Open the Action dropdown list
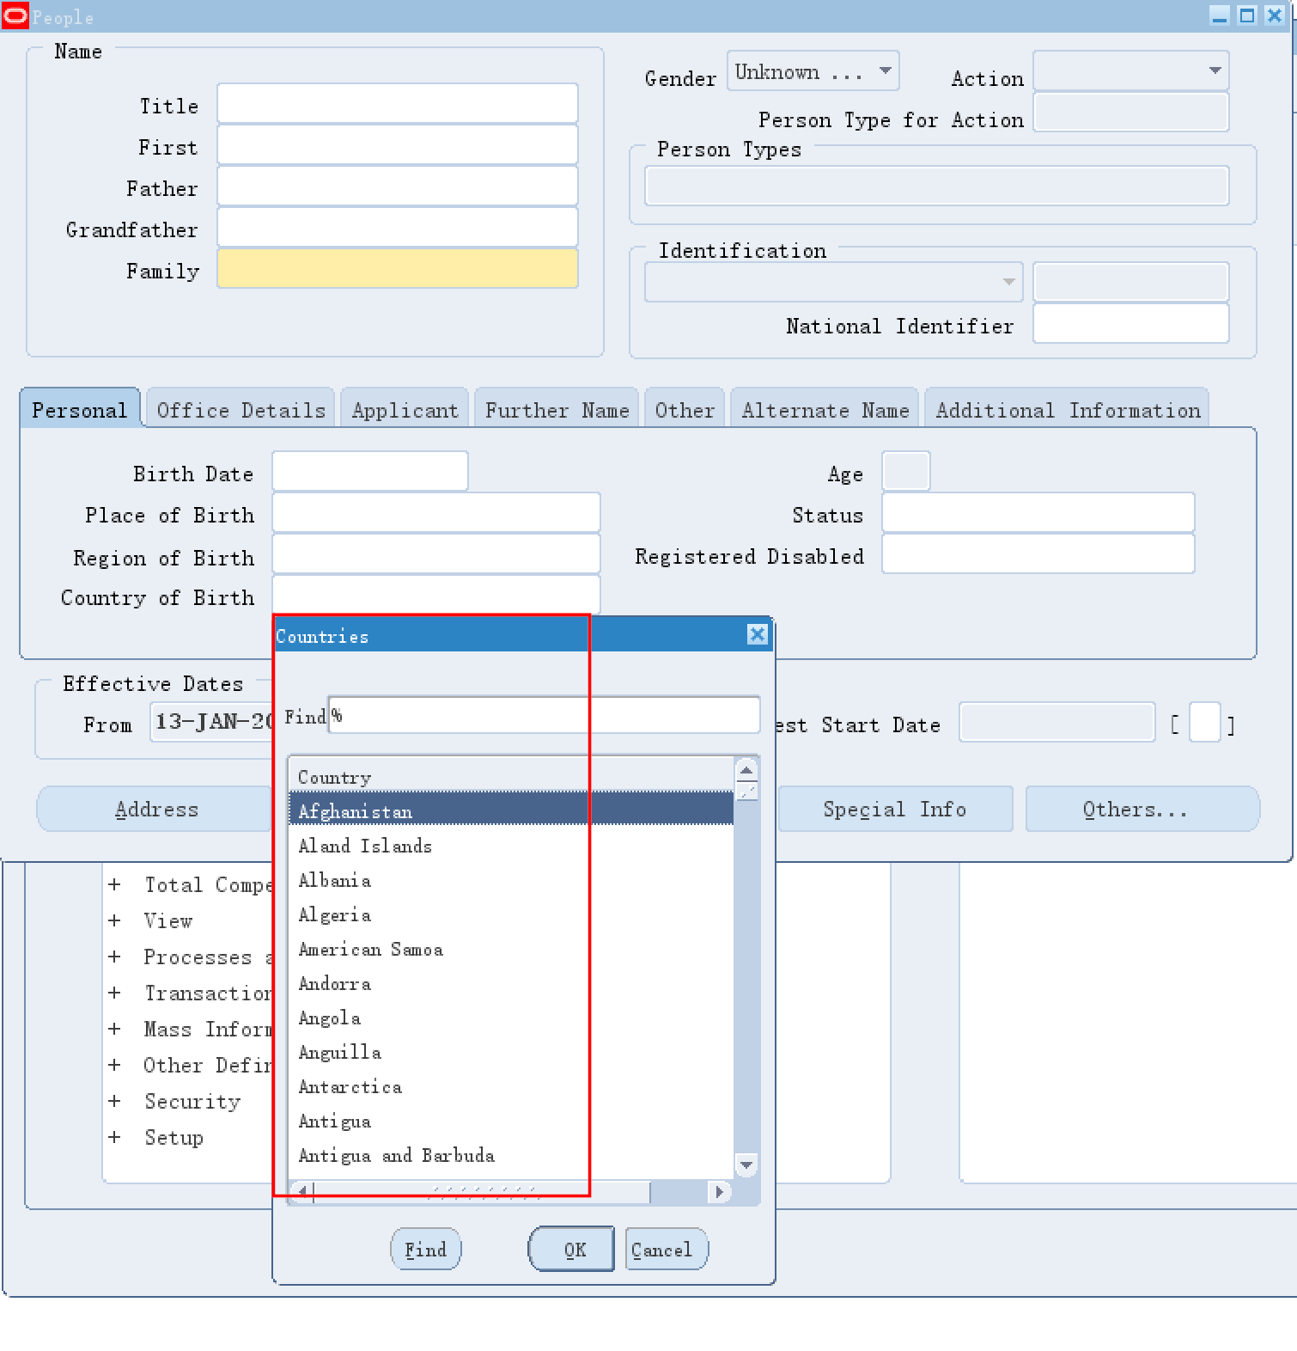The width and height of the screenshot is (1297, 1351). tap(1215, 71)
